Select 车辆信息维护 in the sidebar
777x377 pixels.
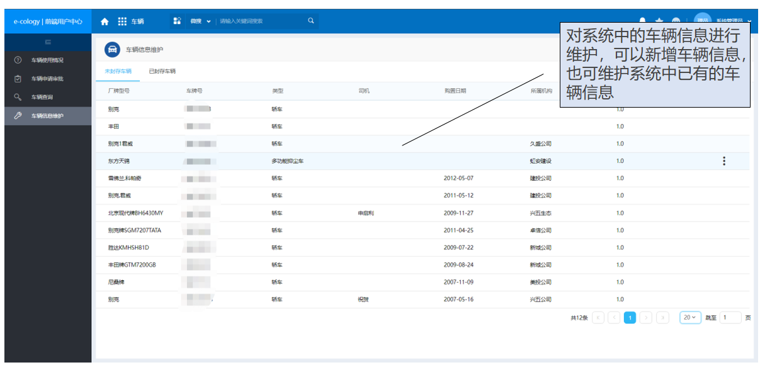48,116
